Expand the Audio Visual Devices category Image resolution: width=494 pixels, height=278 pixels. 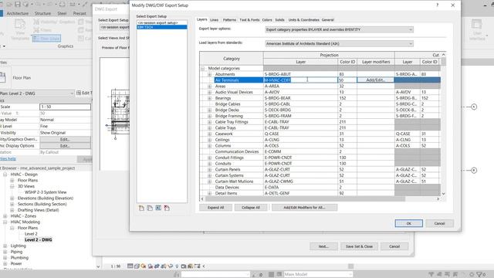(x=209, y=93)
